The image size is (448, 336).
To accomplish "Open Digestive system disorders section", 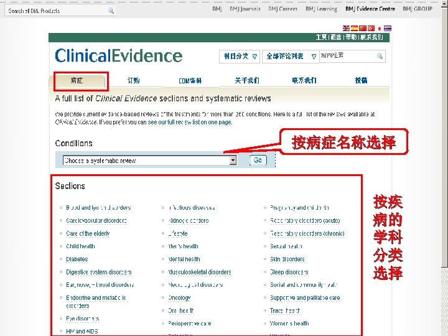I will tap(99, 272).
